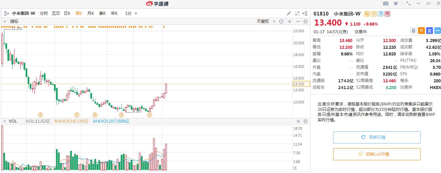Image resolution: width=441 pixels, height=173 pixels.
Task: Click the latest weekly candlestick
Action: click(x=166, y=88)
